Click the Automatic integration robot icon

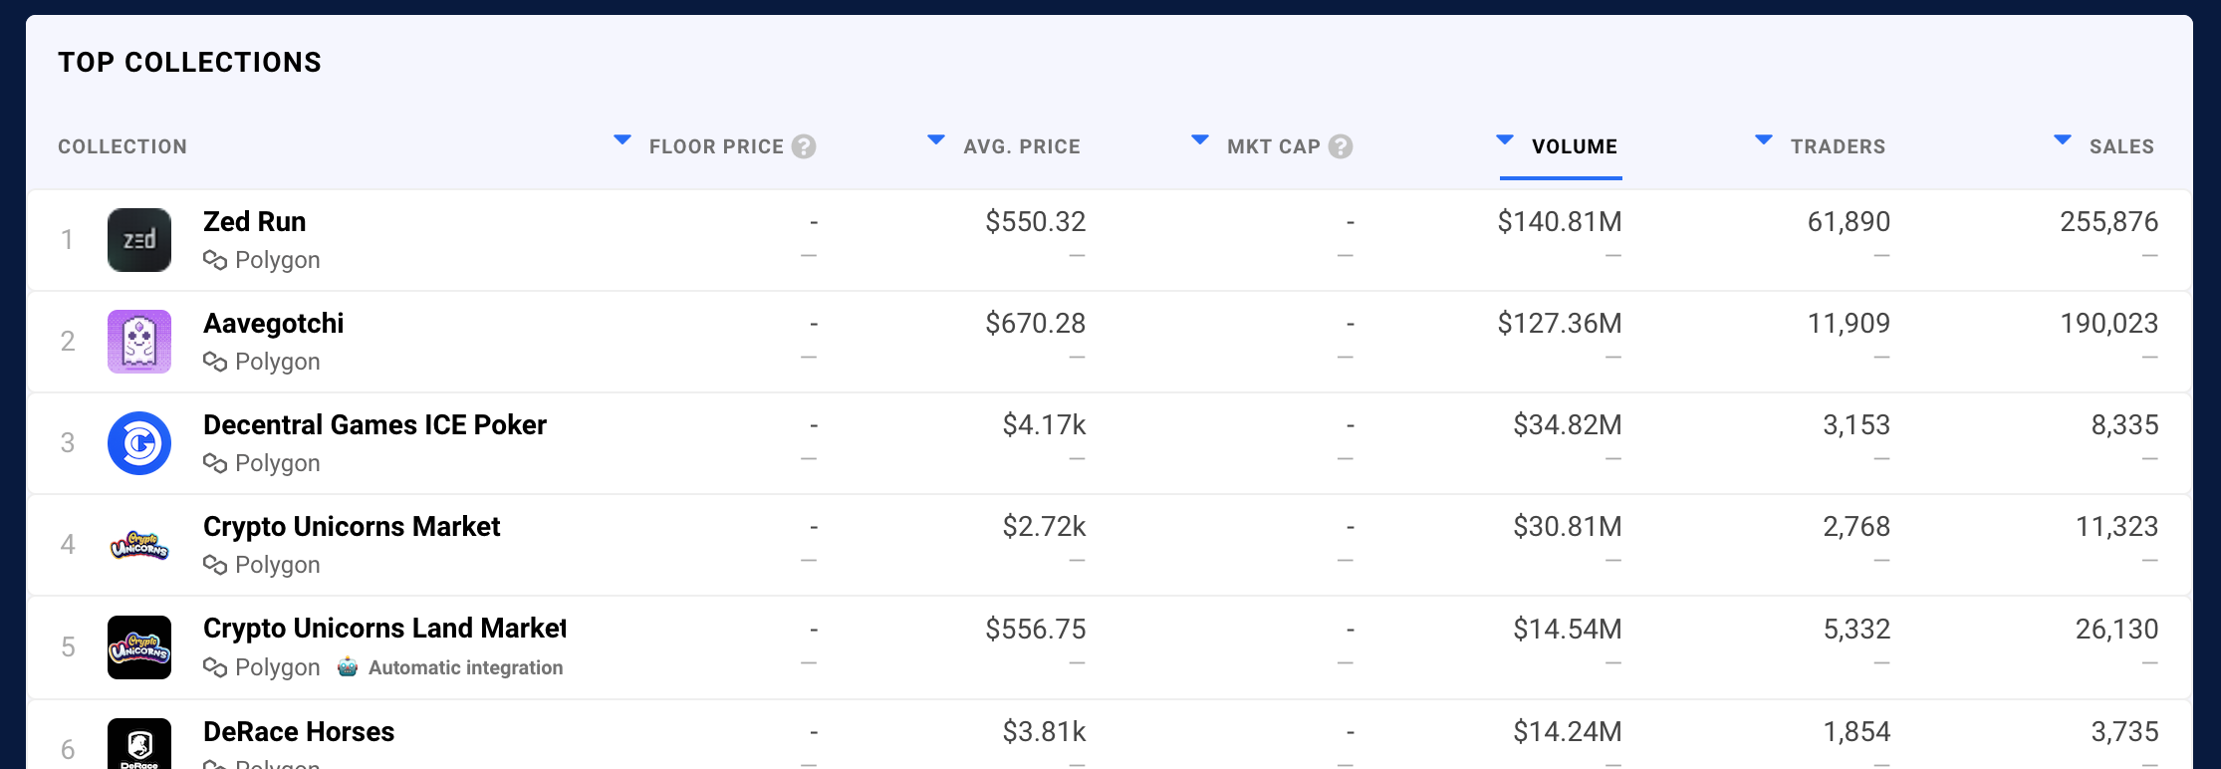348,667
